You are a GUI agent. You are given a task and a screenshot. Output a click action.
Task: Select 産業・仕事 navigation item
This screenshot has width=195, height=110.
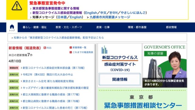tap(103, 27)
